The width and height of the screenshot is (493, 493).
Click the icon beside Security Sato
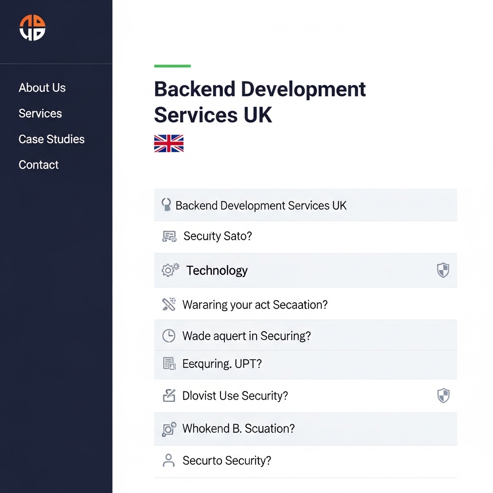169,236
